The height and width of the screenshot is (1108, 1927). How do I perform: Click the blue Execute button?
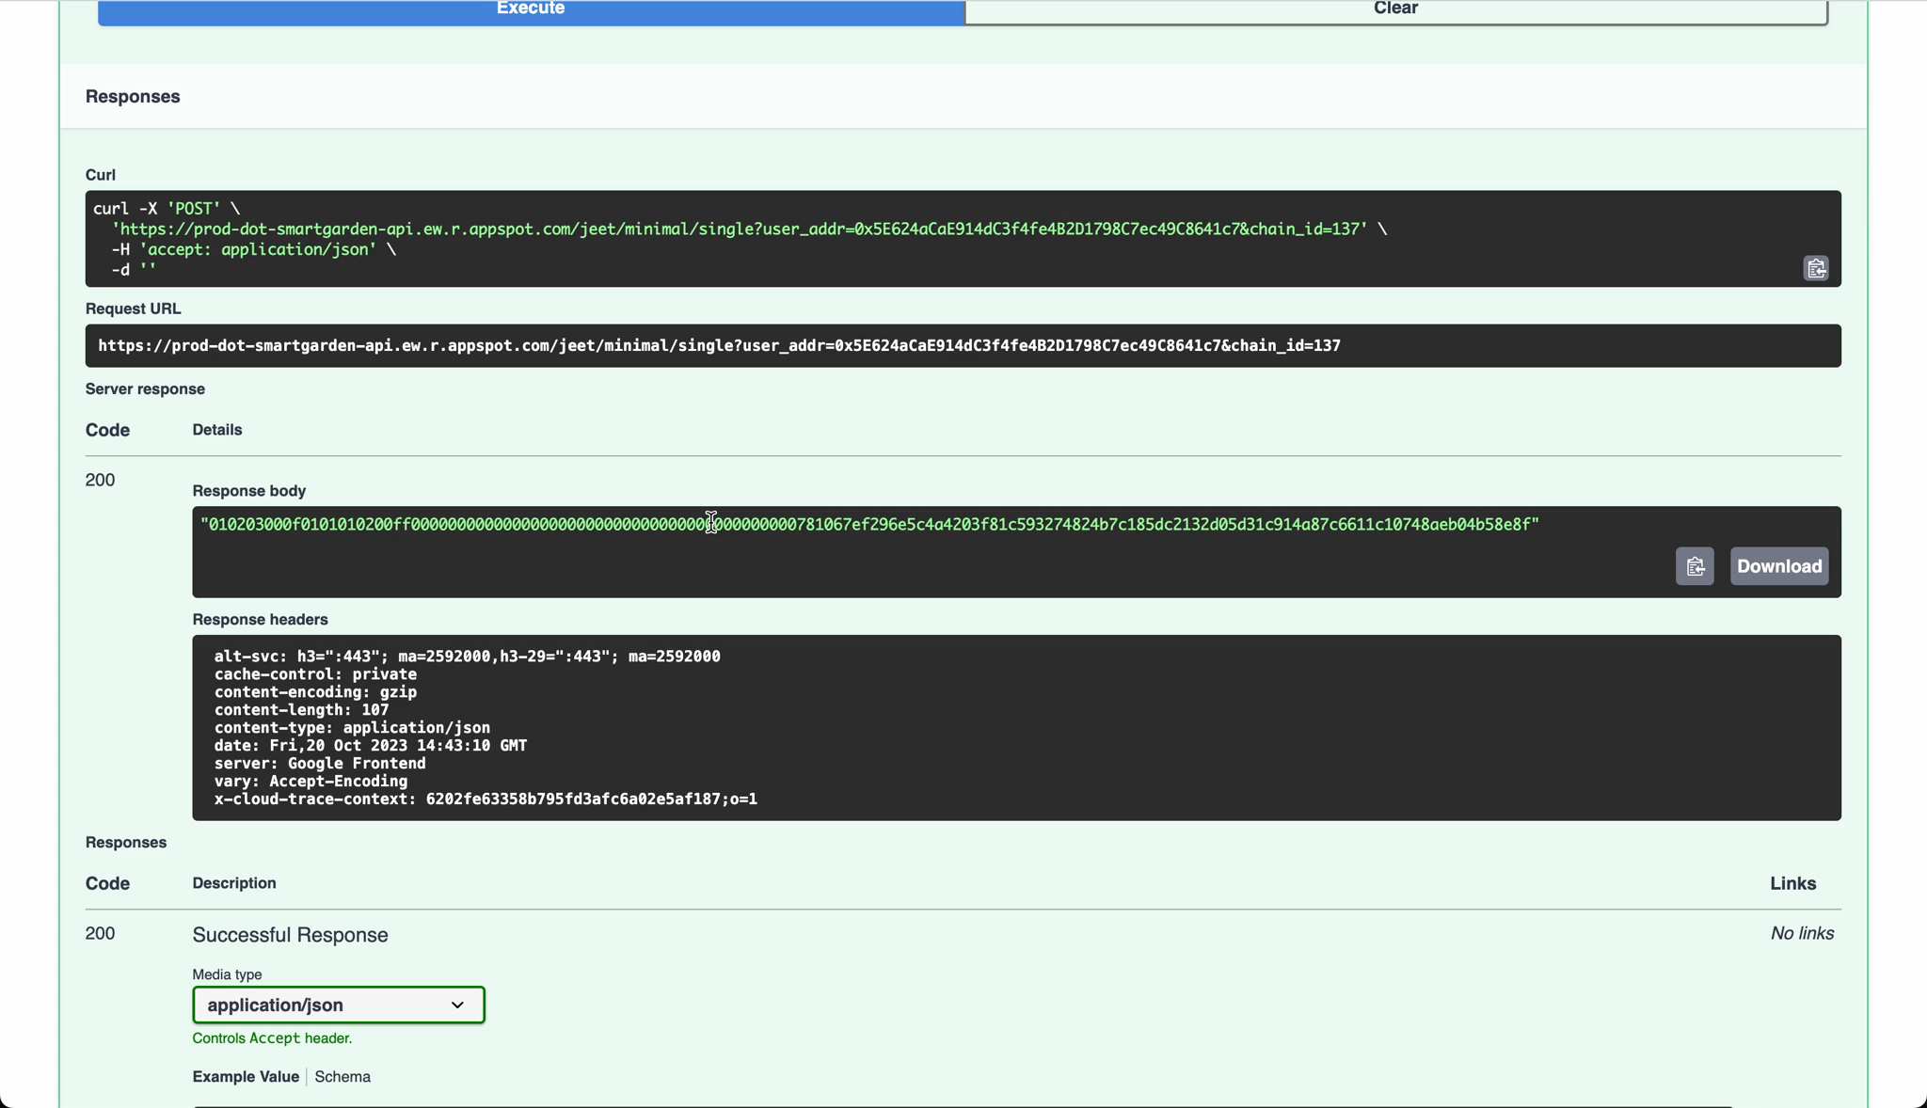tap(531, 11)
